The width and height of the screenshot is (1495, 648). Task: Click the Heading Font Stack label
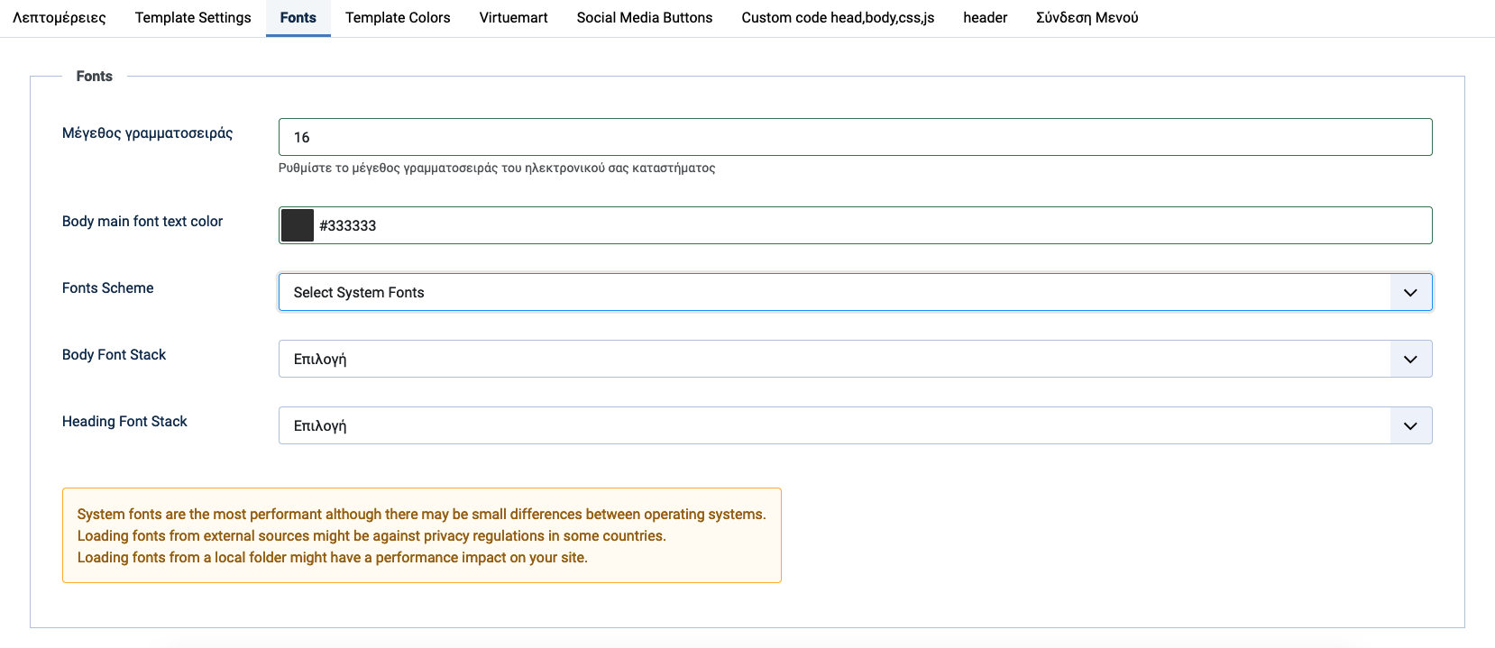(124, 422)
